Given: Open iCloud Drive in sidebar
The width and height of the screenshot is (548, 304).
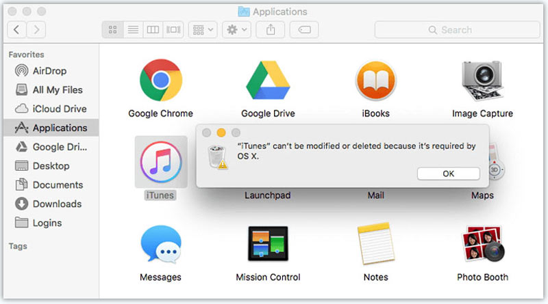Looking at the screenshot, I should point(51,109).
